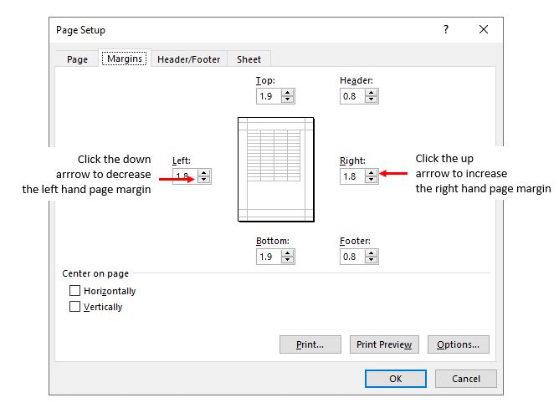The width and height of the screenshot is (559, 418).
Task: Increase the Top margin with up arrow
Action: pyautogui.click(x=288, y=93)
